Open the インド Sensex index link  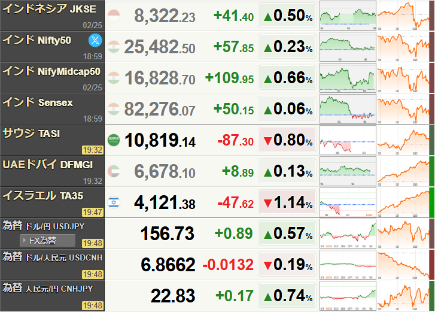tap(38, 102)
